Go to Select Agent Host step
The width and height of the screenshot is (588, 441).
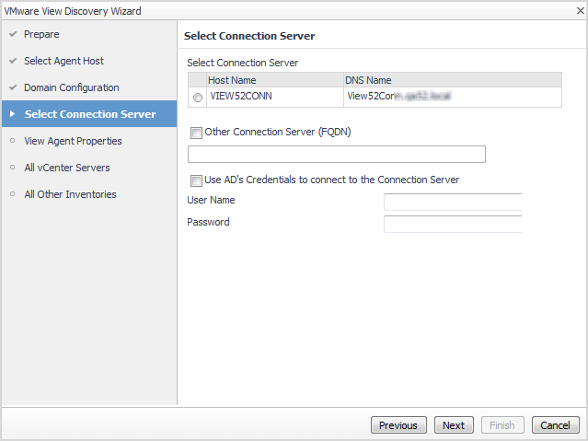point(63,61)
